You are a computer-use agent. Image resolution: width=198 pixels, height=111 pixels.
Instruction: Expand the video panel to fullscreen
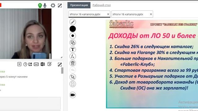[60, 6]
